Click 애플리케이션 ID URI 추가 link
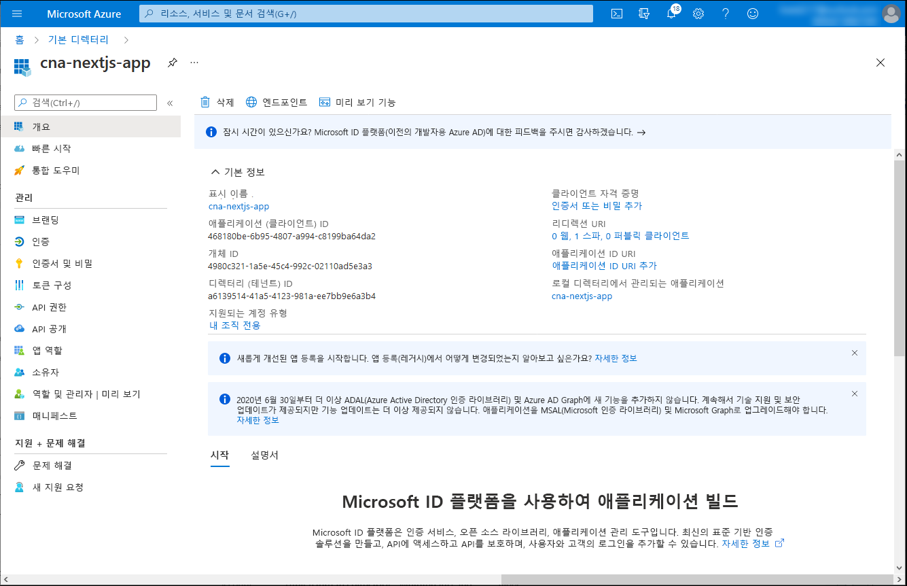The width and height of the screenshot is (907, 586). [604, 265]
